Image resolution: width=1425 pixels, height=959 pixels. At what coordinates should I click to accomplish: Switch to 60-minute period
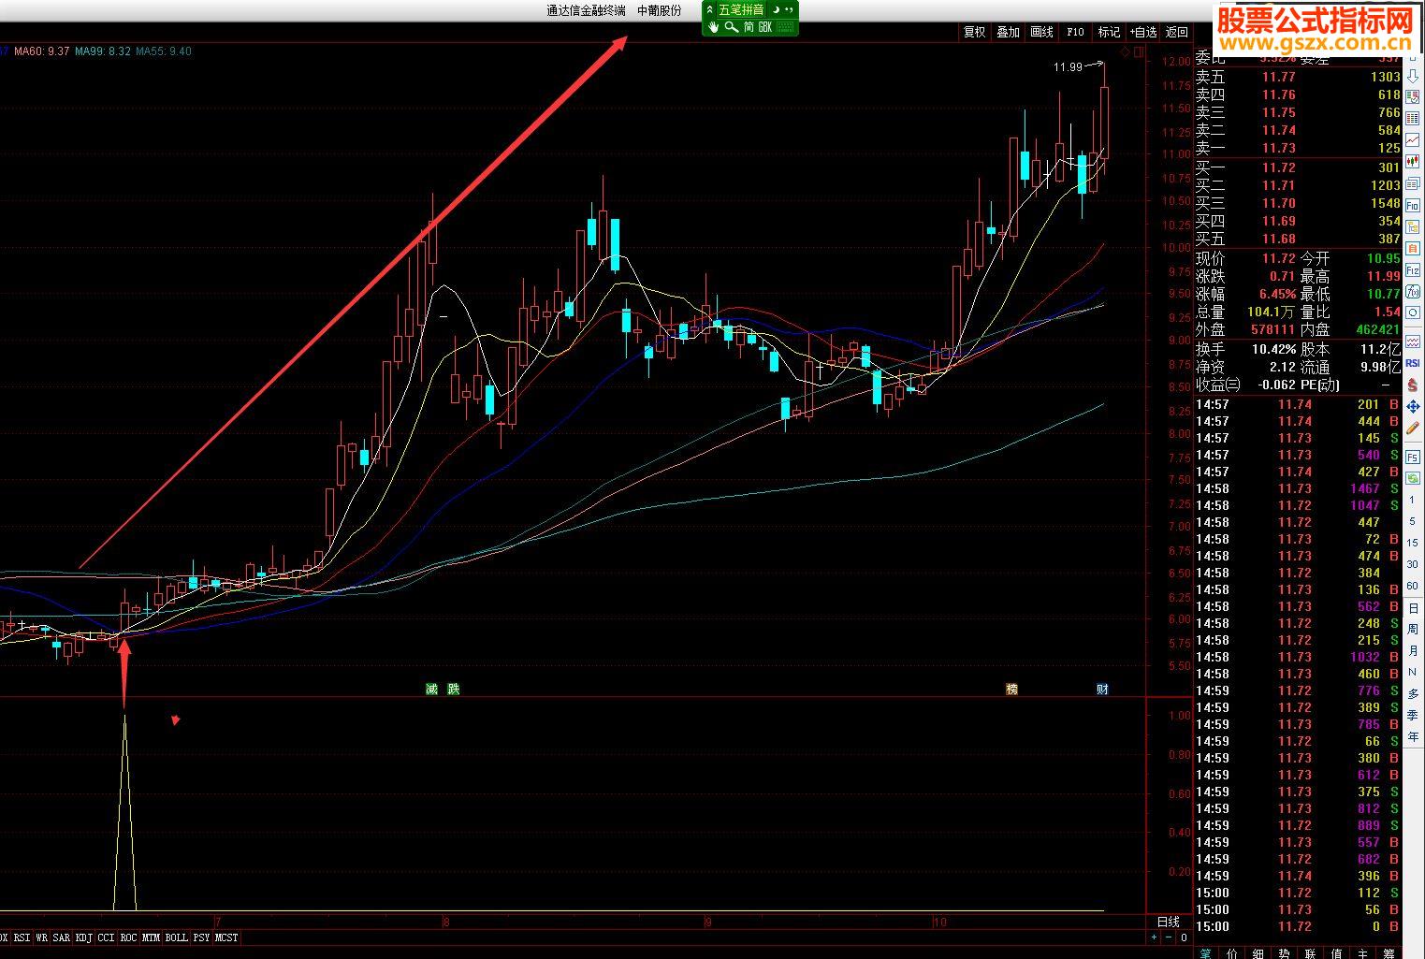pyautogui.click(x=1413, y=586)
